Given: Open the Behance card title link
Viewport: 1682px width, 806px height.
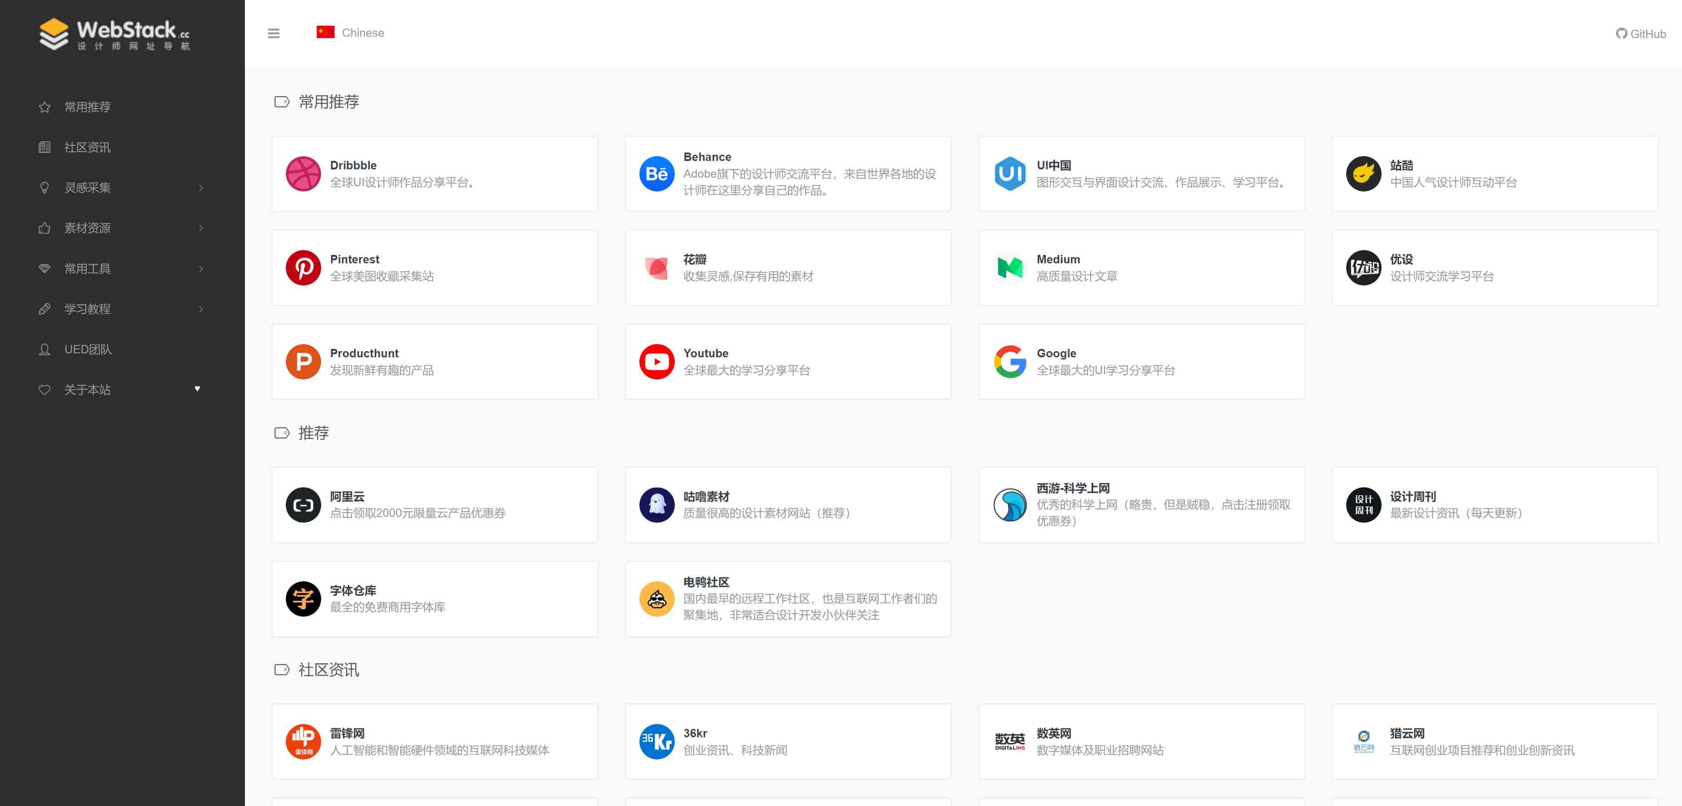Looking at the screenshot, I should (x=707, y=157).
